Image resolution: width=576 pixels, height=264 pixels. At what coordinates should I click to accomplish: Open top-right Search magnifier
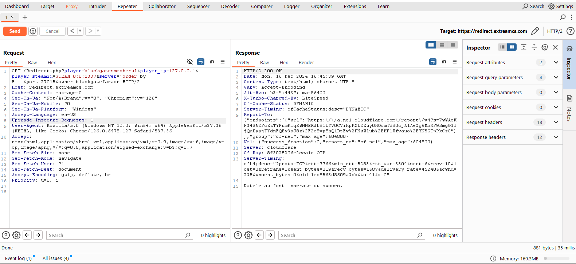tap(533, 6)
